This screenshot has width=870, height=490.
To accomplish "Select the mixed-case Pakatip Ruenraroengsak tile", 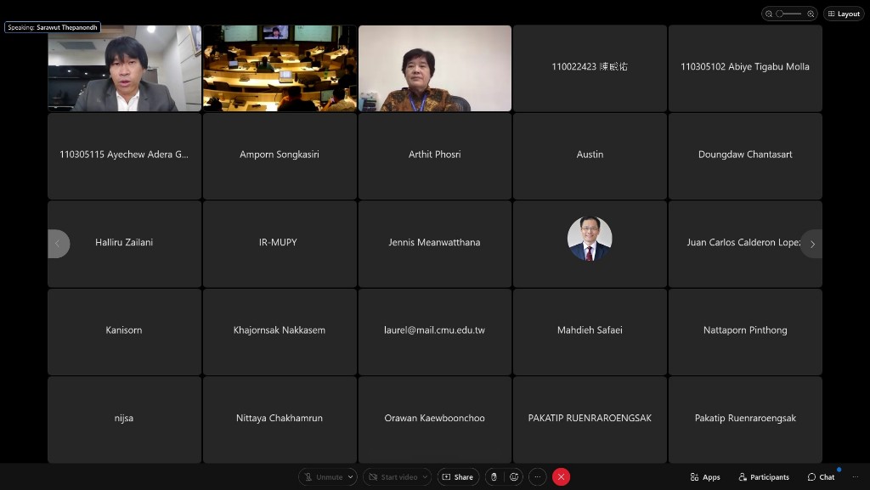I will click(745, 420).
